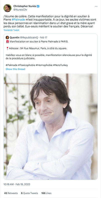The height and width of the screenshot is (198, 101).
Task: View the 6 Quote Tweets list
Action: [x=29, y=193]
